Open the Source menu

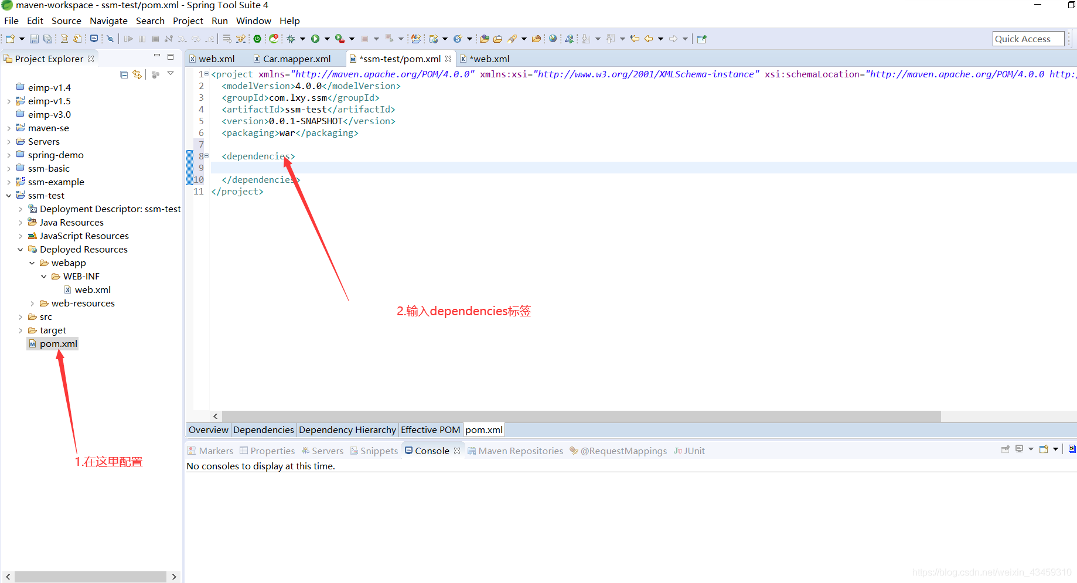click(66, 21)
